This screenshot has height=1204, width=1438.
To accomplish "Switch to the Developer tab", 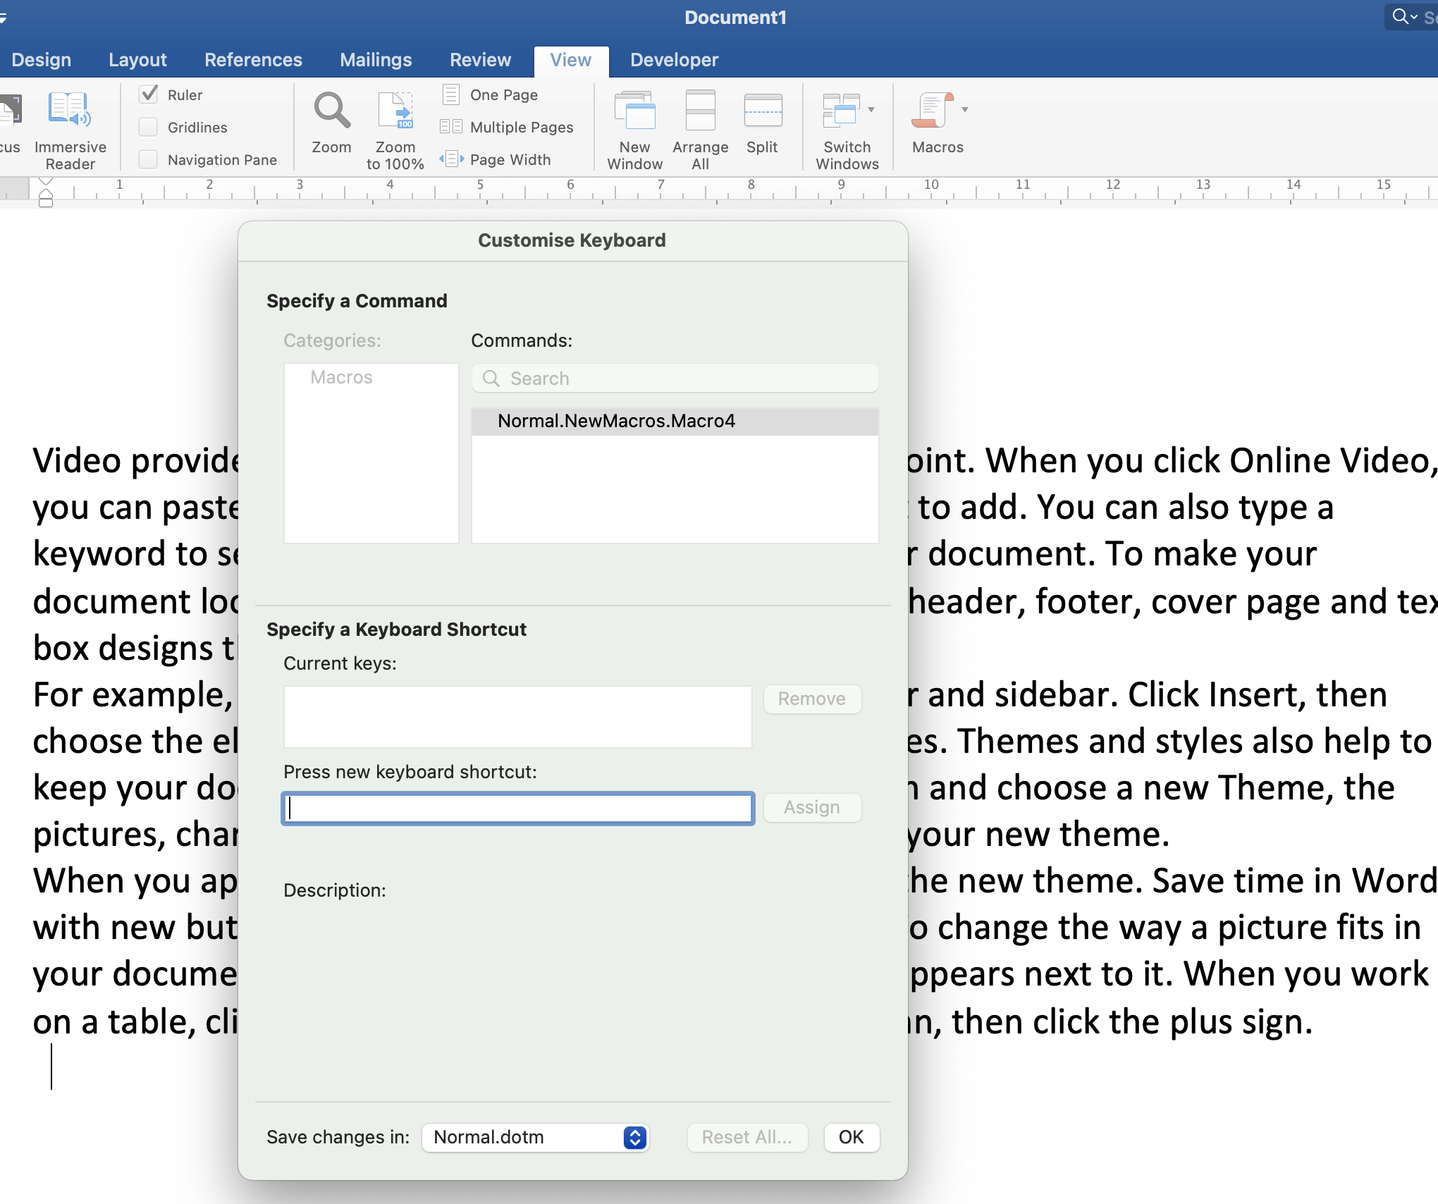I will tap(674, 60).
